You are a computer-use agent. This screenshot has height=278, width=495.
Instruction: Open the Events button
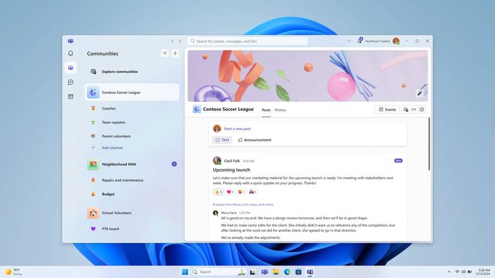387,109
